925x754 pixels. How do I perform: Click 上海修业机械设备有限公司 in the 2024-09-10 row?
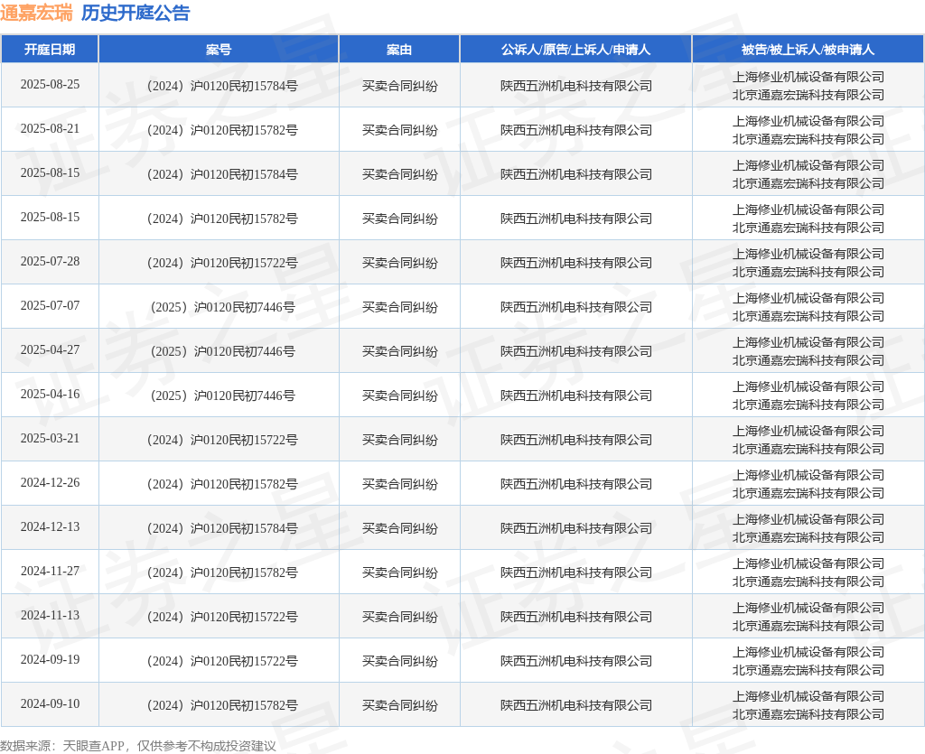[x=808, y=695]
